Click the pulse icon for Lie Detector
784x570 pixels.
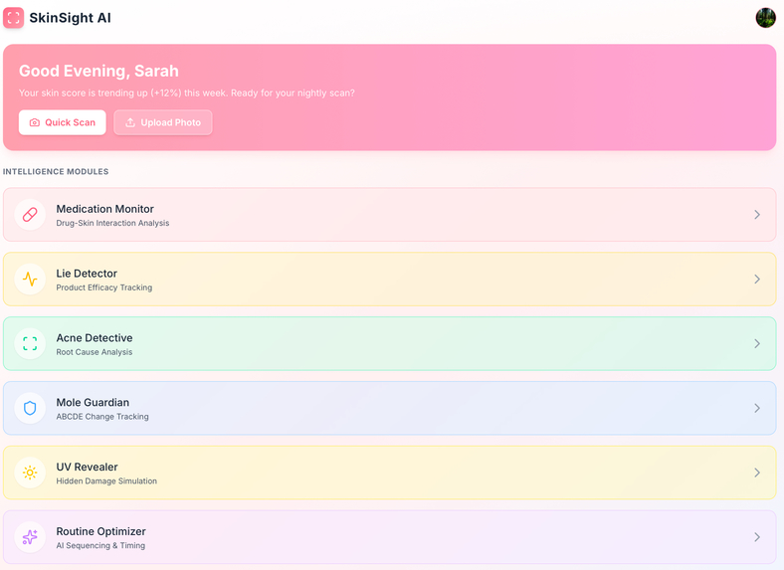pyautogui.click(x=30, y=279)
